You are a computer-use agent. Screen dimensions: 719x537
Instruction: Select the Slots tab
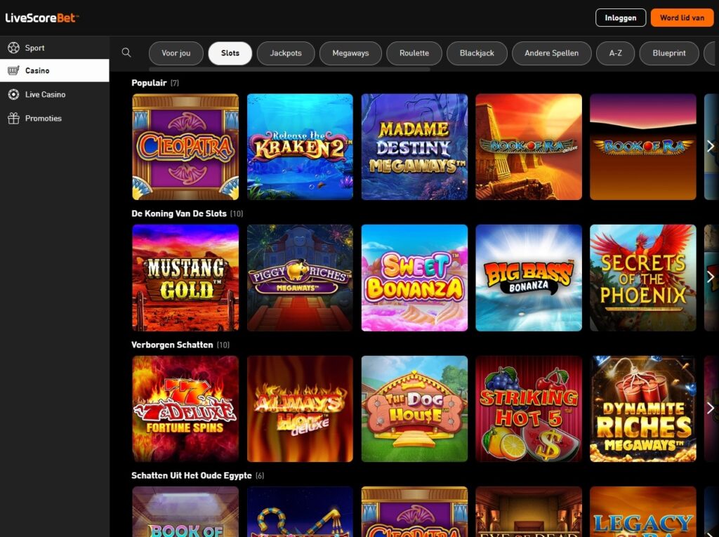coord(230,53)
